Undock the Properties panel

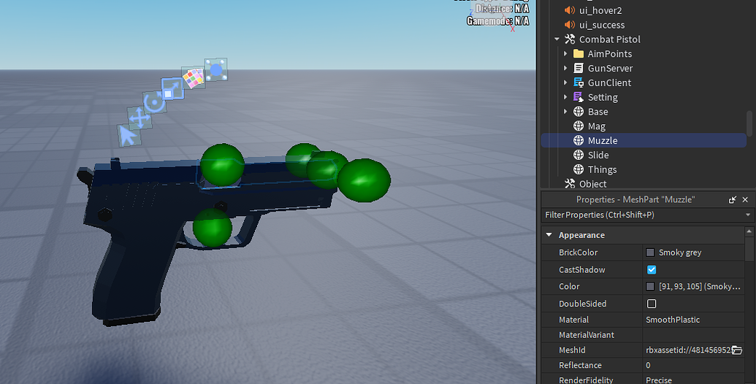click(733, 199)
